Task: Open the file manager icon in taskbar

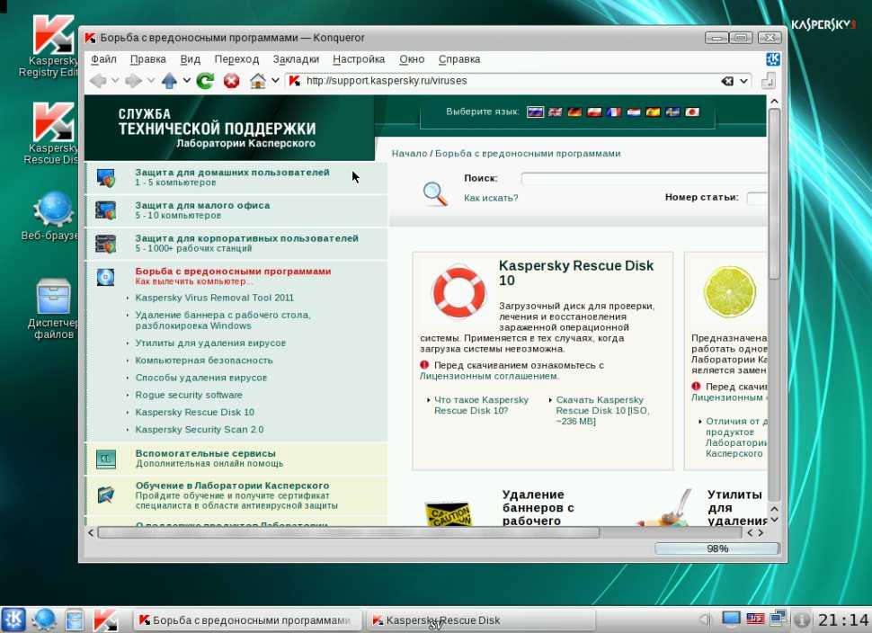Action: click(x=74, y=620)
